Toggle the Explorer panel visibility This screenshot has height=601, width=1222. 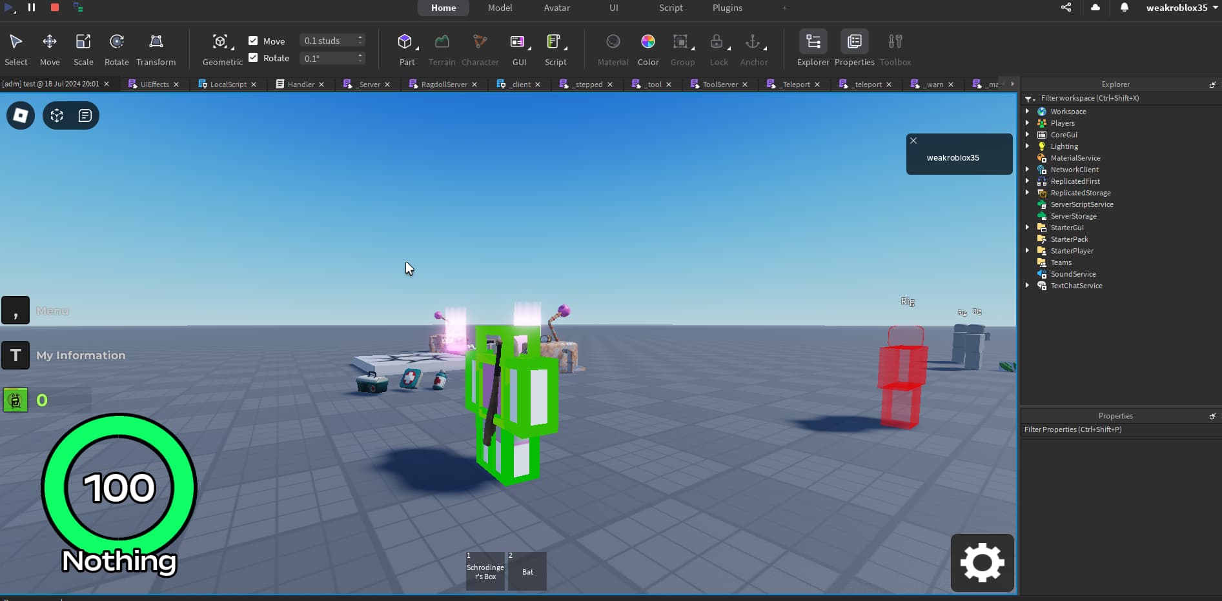click(x=812, y=48)
